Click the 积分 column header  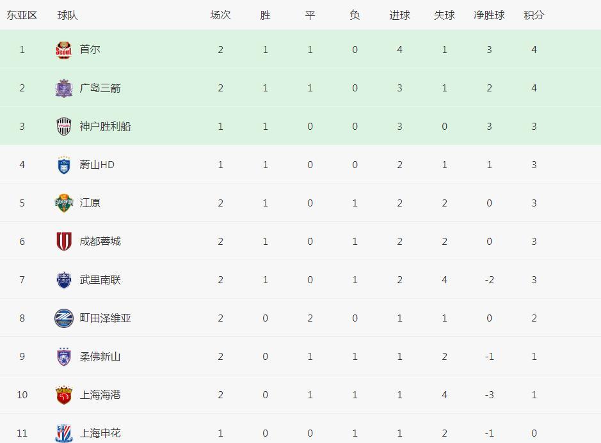pyautogui.click(x=534, y=15)
